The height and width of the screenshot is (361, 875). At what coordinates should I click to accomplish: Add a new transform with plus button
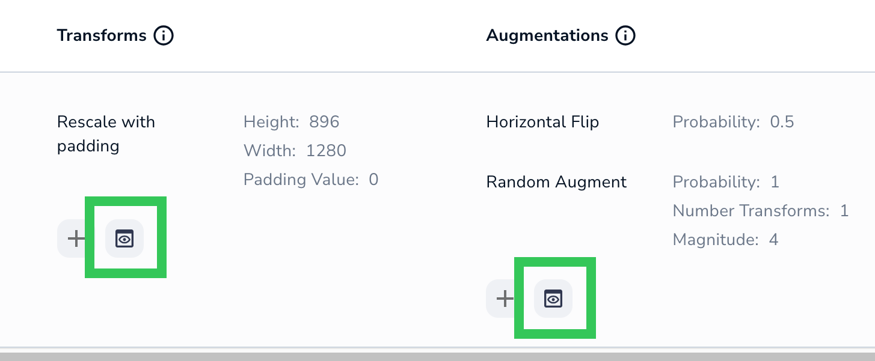coord(76,238)
